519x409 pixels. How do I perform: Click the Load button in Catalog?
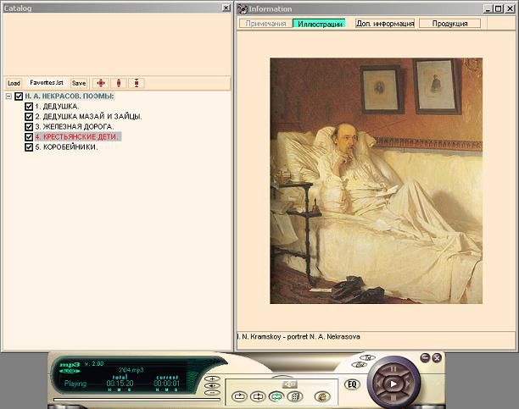coord(14,83)
